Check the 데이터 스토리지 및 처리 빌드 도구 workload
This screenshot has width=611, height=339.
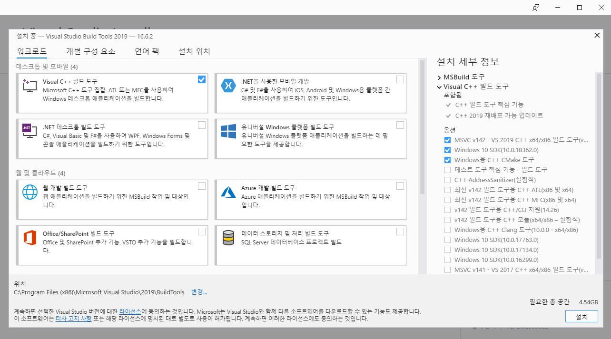[x=400, y=232]
